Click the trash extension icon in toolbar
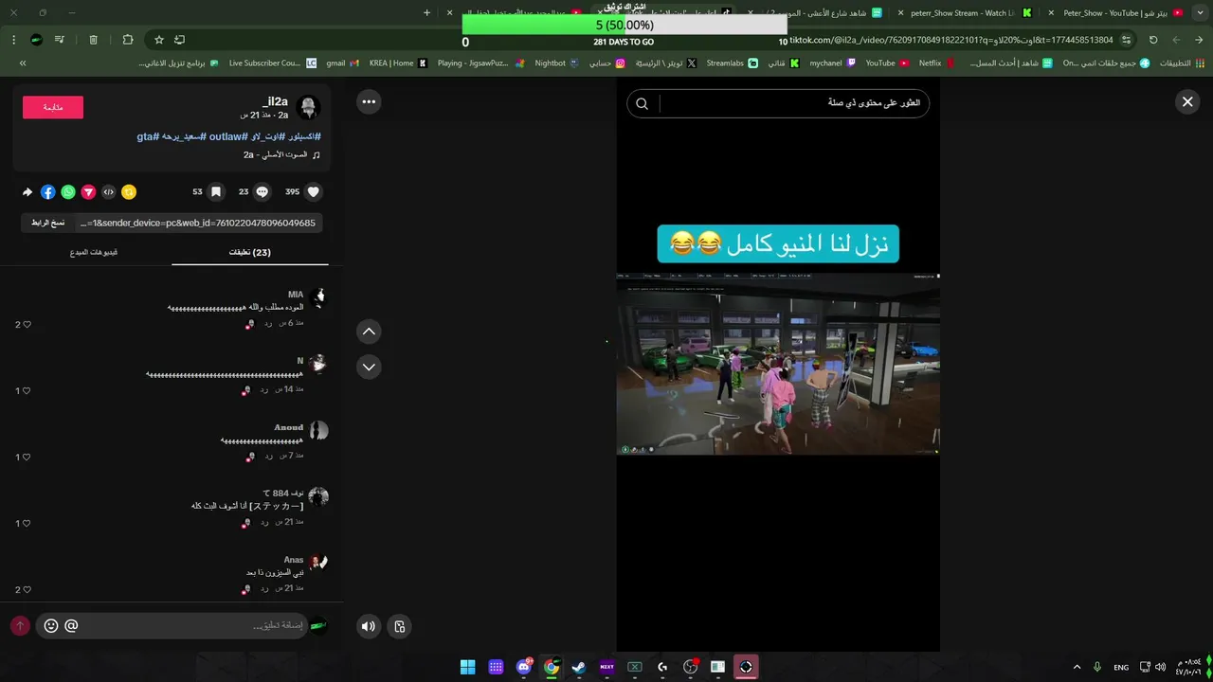The image size is (1213, 682). point(93,40)
